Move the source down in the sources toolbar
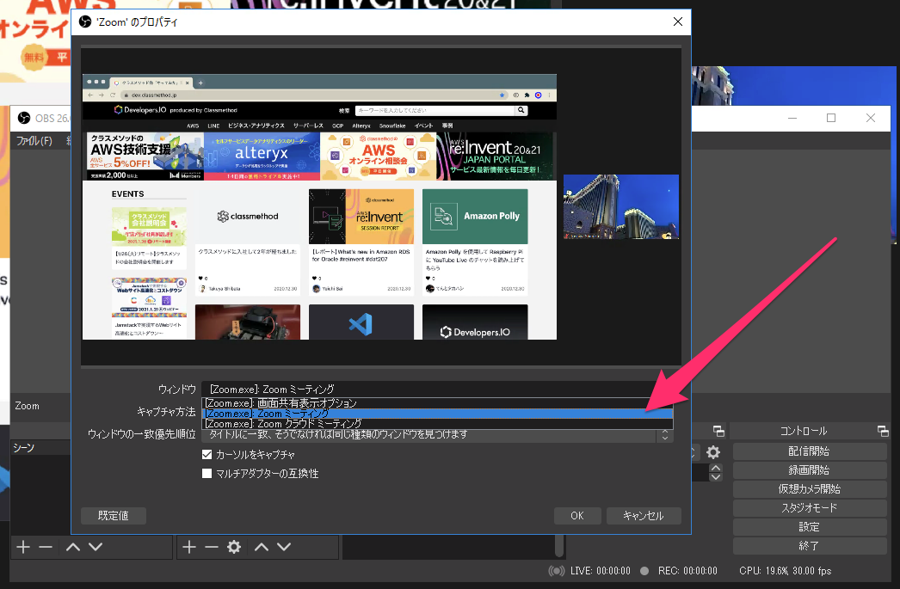 (284, 547)
